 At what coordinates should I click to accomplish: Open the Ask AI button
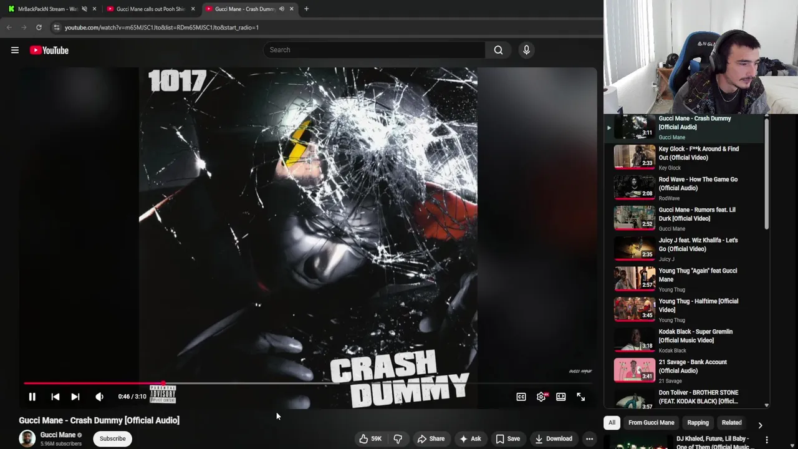tap(470, 438)
